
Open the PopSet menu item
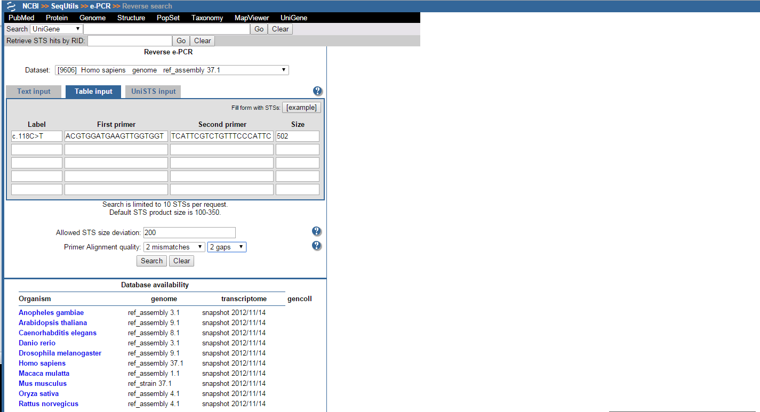[x=169, y=18]
